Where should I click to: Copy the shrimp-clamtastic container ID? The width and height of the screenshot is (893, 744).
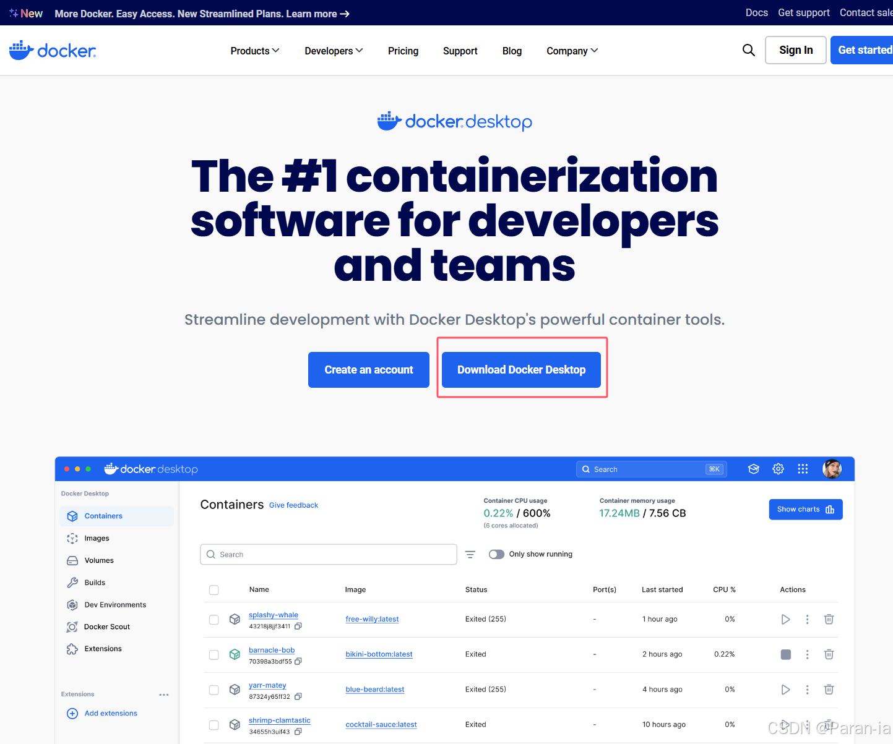298,732
